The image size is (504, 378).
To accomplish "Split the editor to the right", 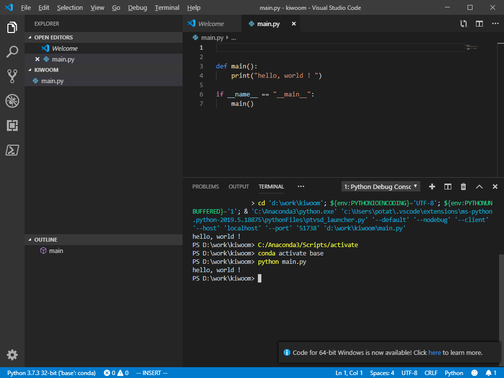I will (x=479, y=24).
